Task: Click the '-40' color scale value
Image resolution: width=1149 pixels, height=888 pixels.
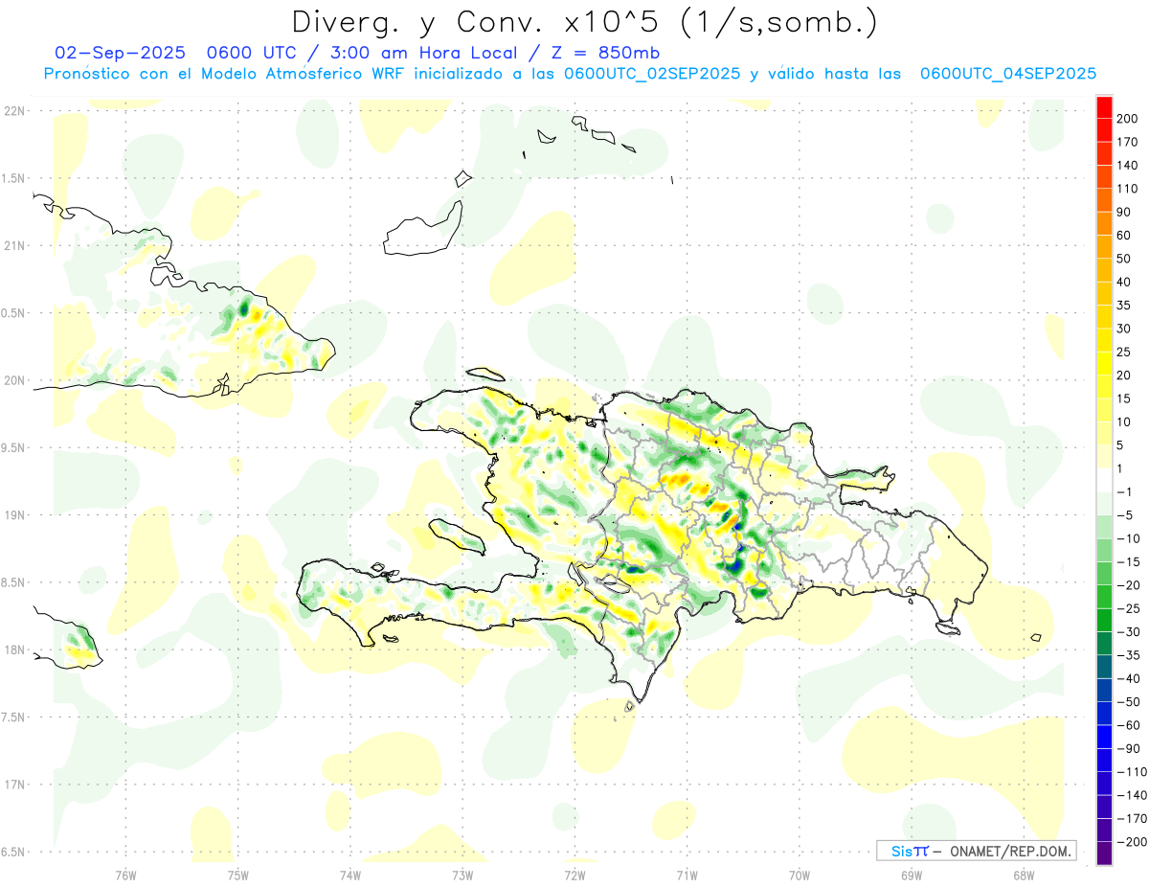Action: pyautogui.click(x=1127, y=678)
